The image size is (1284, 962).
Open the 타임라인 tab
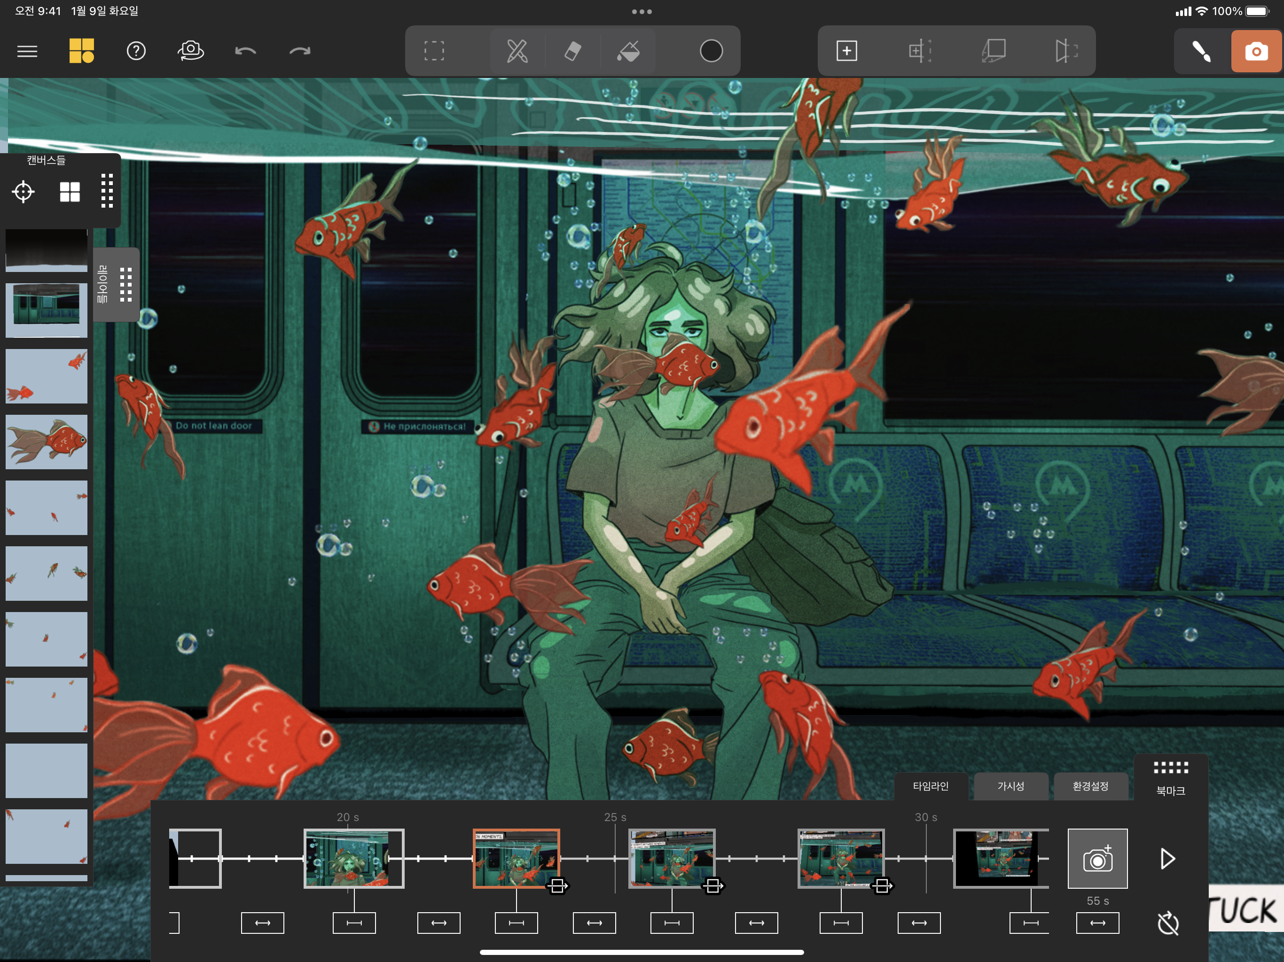[x=931, y=786]
